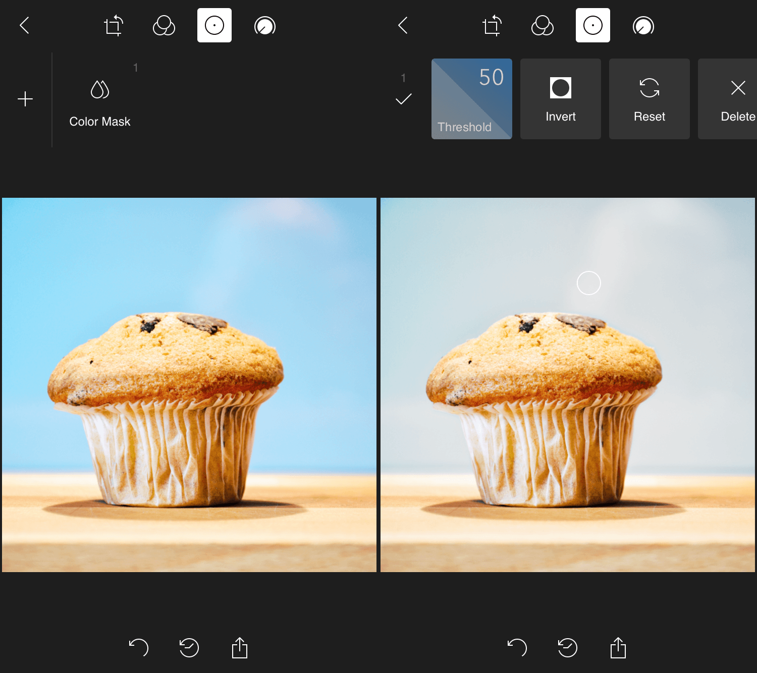
Task: Delete the current mask
Action: (x=738, y=98)
